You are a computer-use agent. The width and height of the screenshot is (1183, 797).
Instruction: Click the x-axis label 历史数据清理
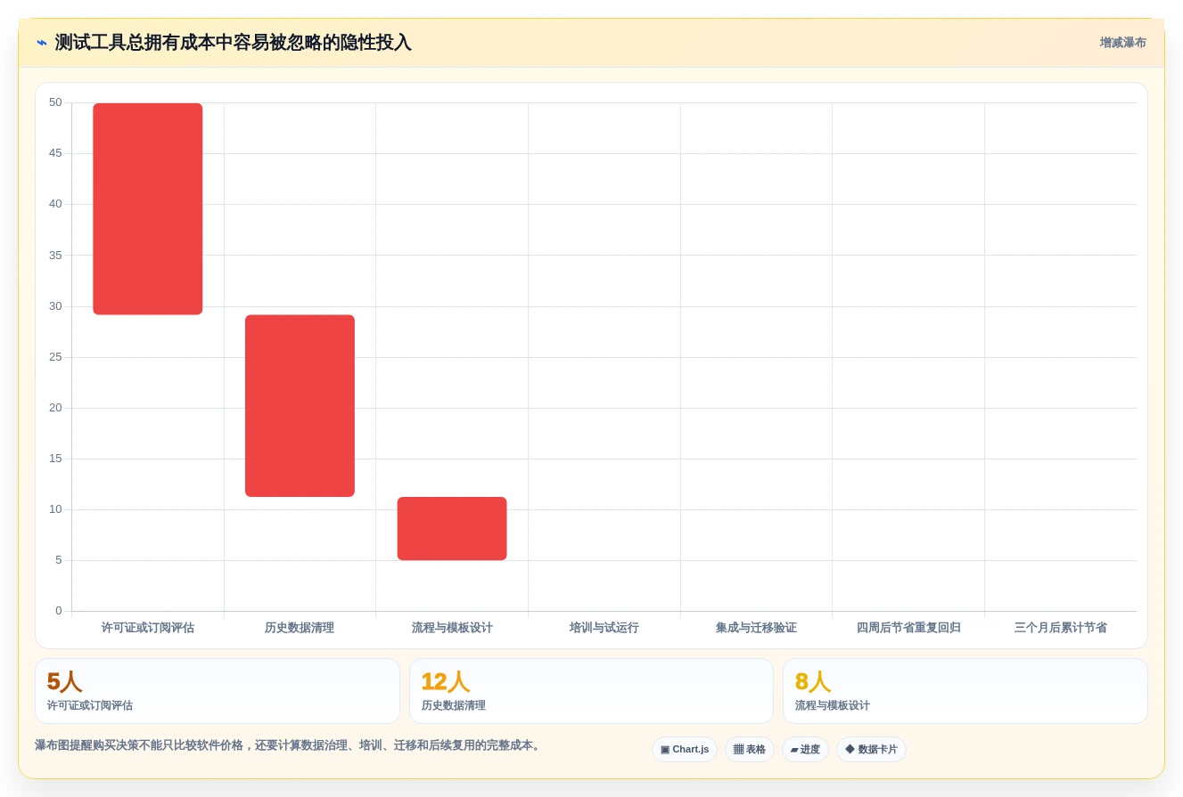point(300,628)
